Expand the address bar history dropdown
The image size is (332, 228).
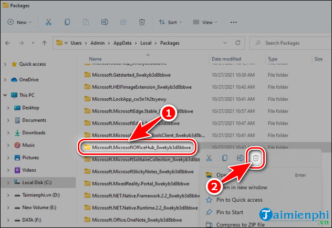(x=225, y=43)
